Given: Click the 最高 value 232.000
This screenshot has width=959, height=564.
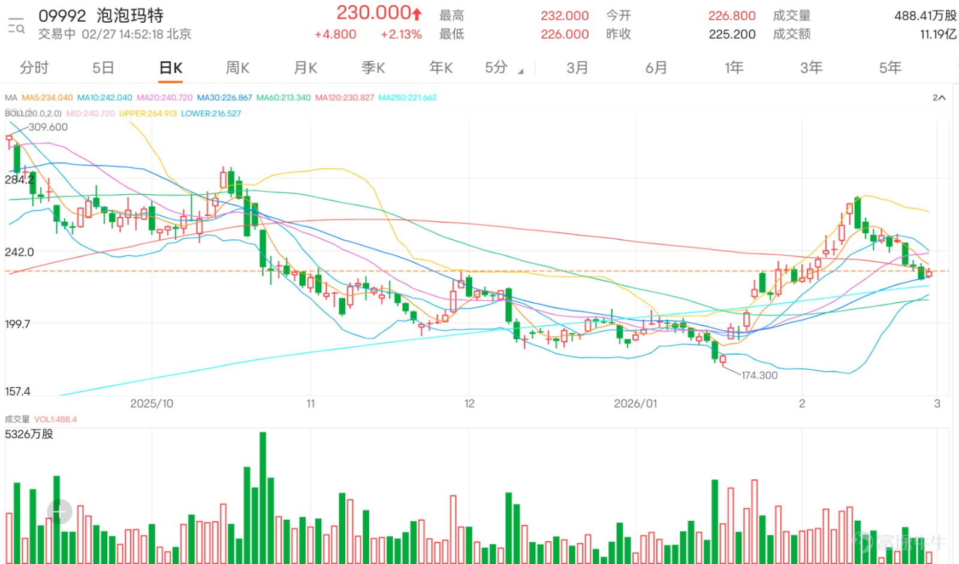Looking at the screenshot, I should click(565, 16).
